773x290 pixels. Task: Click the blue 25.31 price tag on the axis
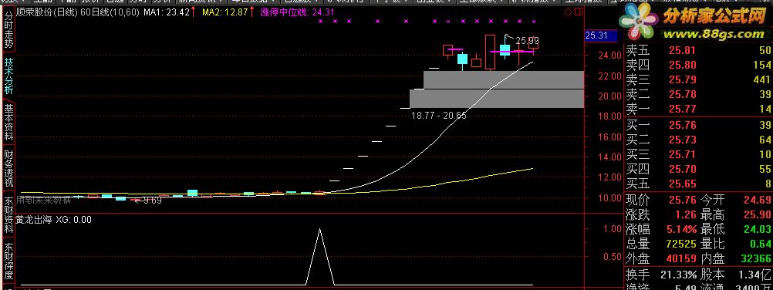[x=596, y=35]
